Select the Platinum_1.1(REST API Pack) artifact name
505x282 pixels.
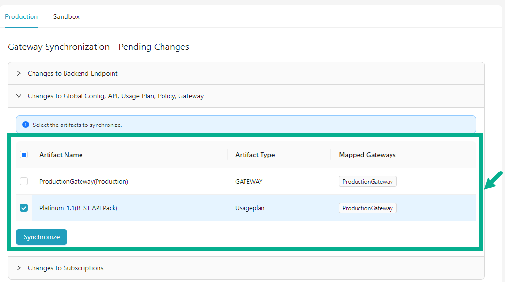pyautogui.click(x=78, y=208)
